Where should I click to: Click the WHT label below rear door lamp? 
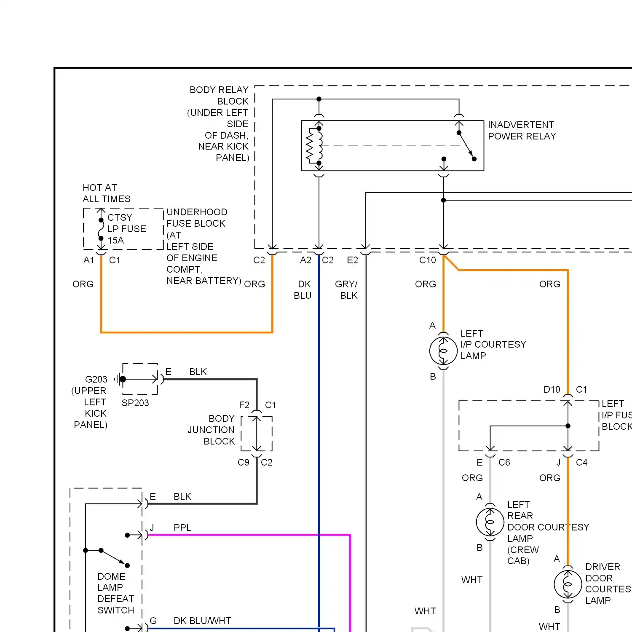tap(472, 580)
